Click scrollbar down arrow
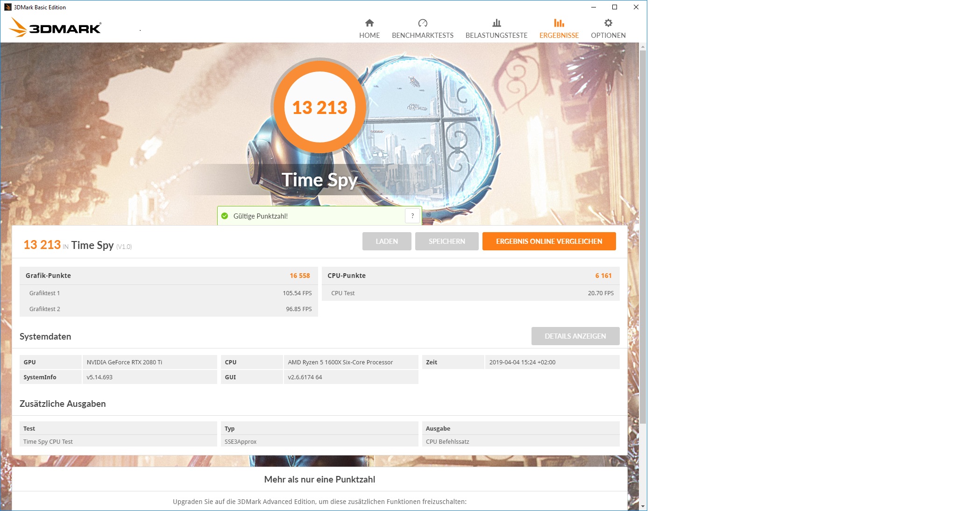The width and height of the screenshot is (964, 511). pos(643,506)
